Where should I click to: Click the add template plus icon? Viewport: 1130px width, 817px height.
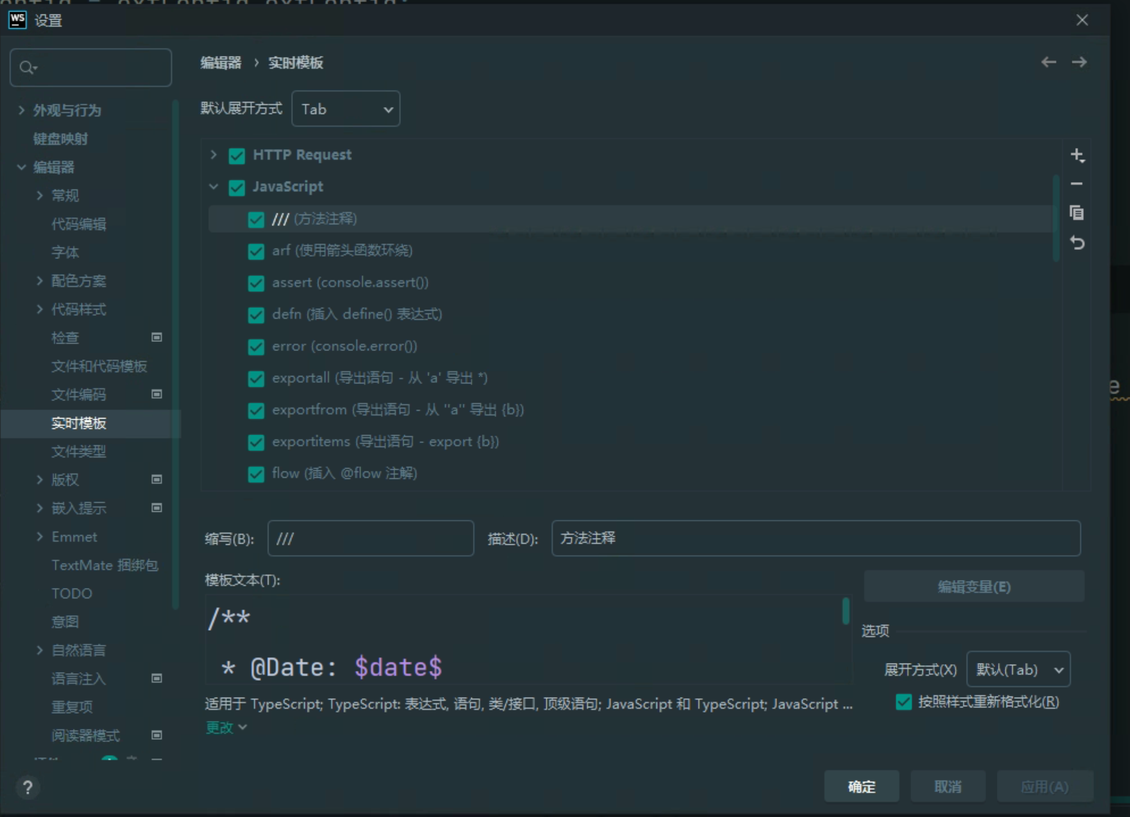pos(1077,155)
